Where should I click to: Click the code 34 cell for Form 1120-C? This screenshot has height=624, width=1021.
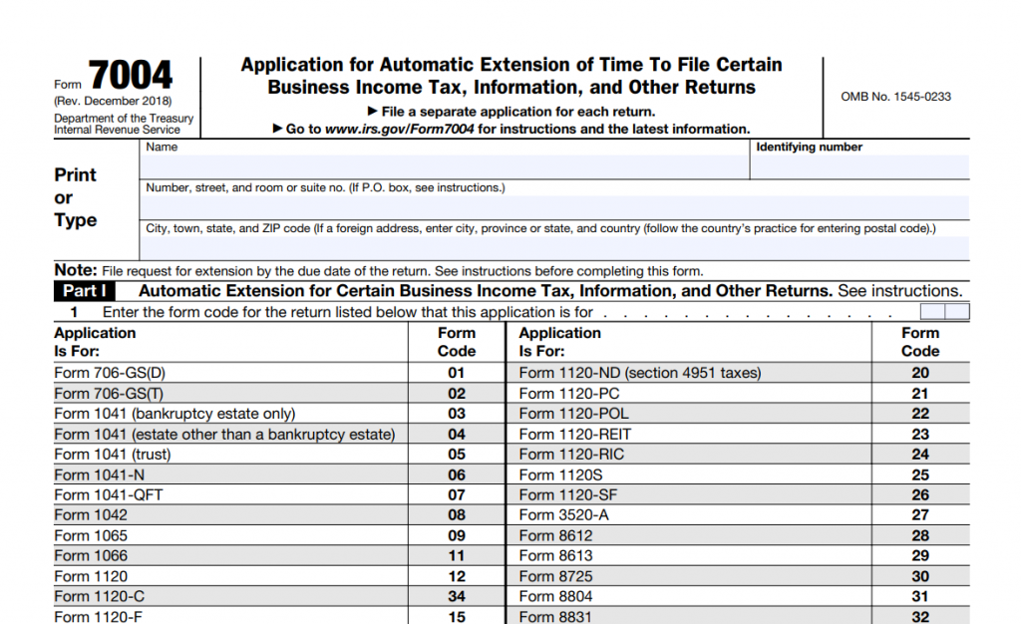click(x=457, y=597)
